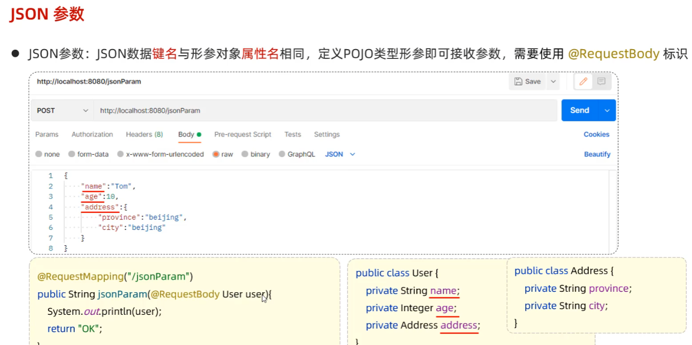692x345 pixels.
Task: Open the POST method dropdown
Action: (x=62, y=111)
